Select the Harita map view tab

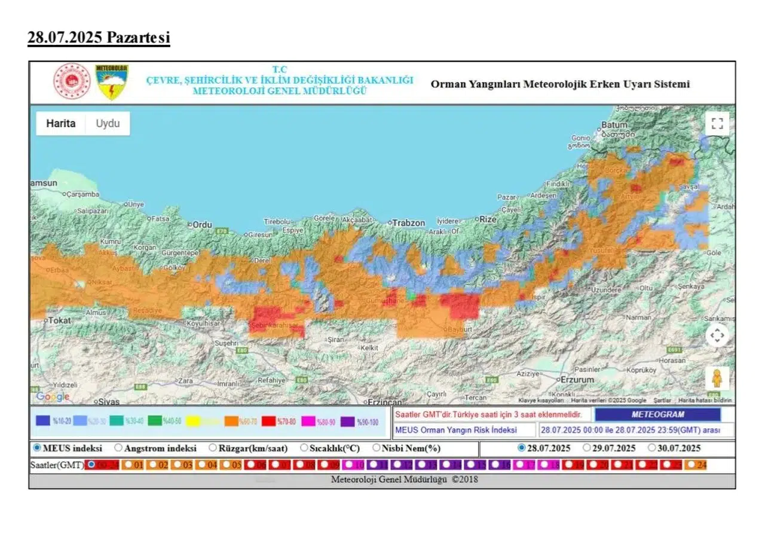pos(61,124)
